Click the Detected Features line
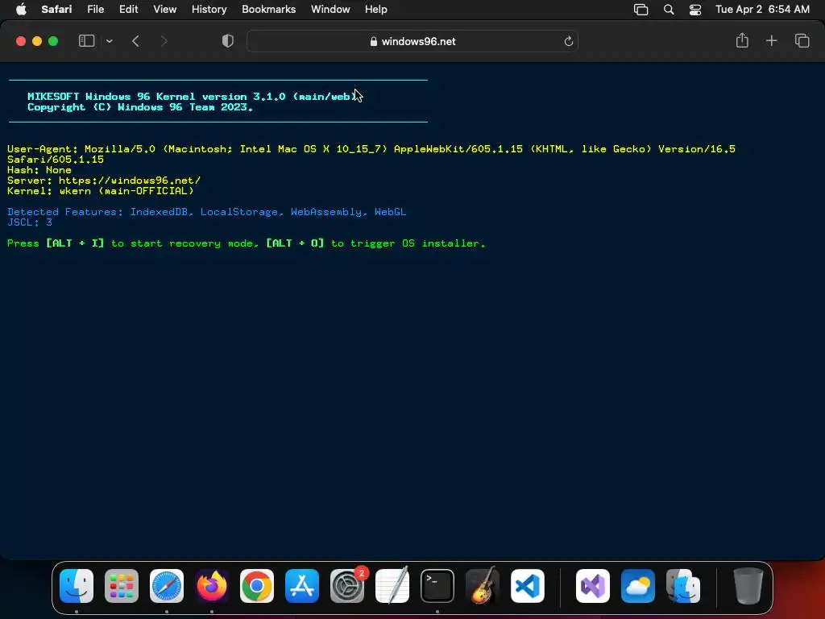Image resolution: width=825 pixels, height=619 pixels. tap(206, 212)
